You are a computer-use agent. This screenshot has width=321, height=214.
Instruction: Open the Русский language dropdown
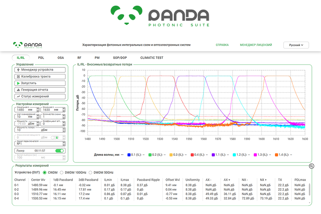tap(296, 45)
